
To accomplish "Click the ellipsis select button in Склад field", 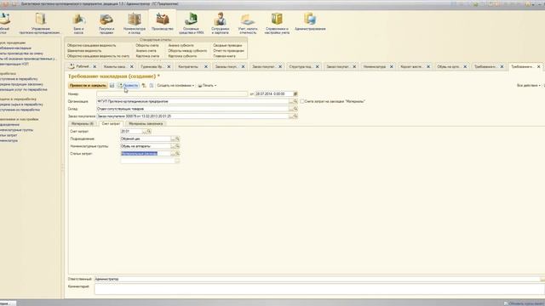I will tap(290, 109).
